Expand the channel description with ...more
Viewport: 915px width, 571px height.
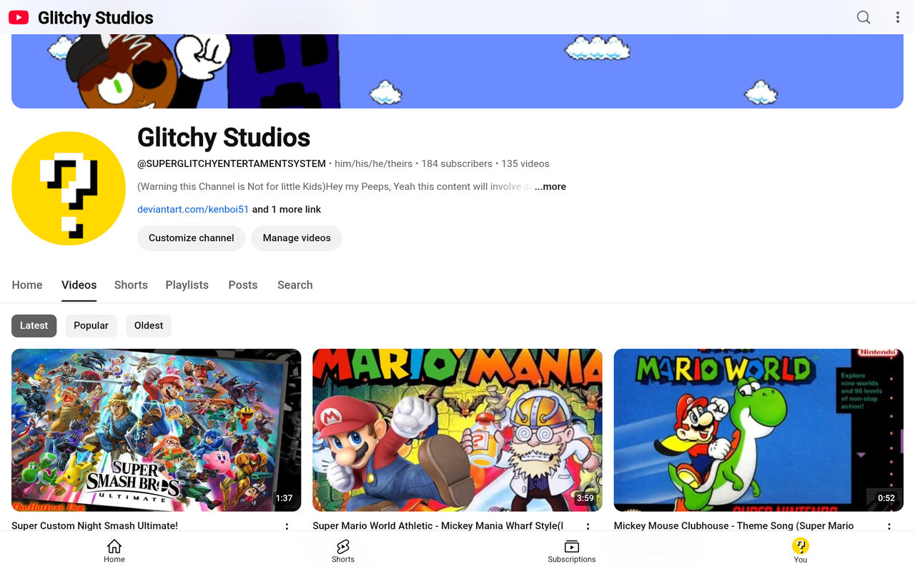click(x=550, y=186)
